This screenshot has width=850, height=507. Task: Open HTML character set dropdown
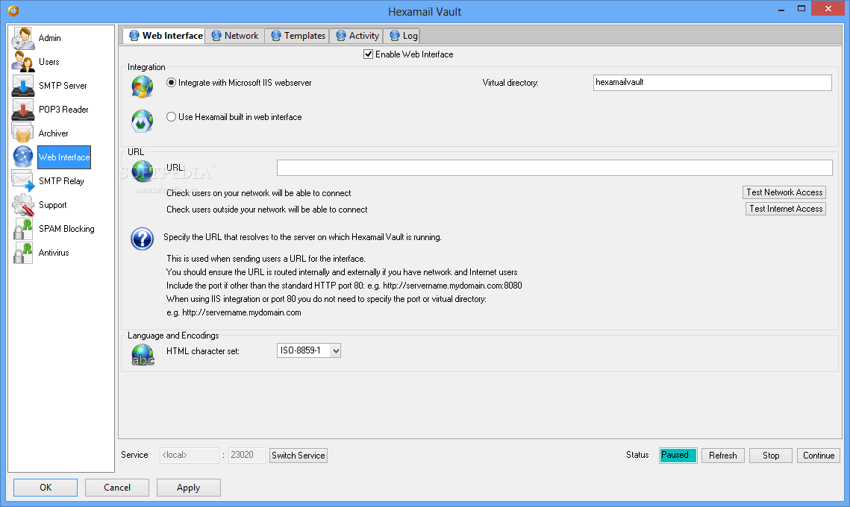(308, 350)
